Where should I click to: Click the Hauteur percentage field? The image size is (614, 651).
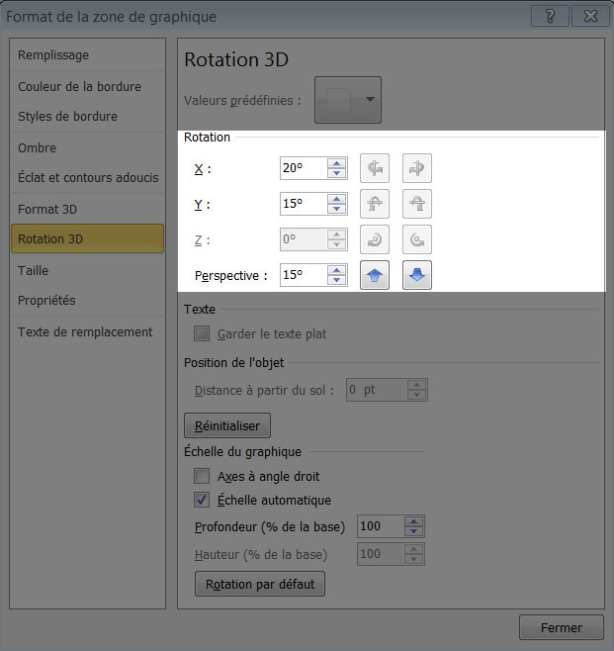click(x=381, y=554)
